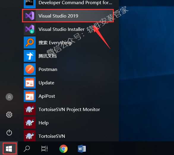Click the "腾讯文档" entry text
Image resolution: width=174 pixels, height=155 pixels.
click(x=48, y=56)
